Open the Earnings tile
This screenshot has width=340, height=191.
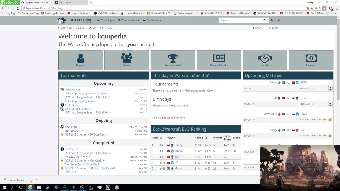[311, 60]
